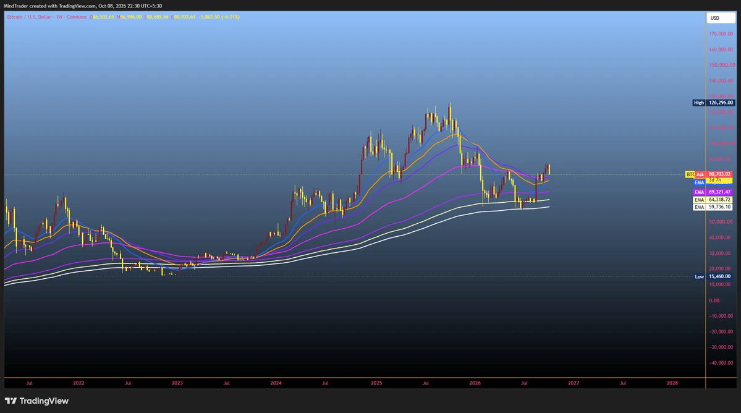Click the Ask 80,703.02 price tag
Screen dimensions: 741x413
(x=714, y=174)
